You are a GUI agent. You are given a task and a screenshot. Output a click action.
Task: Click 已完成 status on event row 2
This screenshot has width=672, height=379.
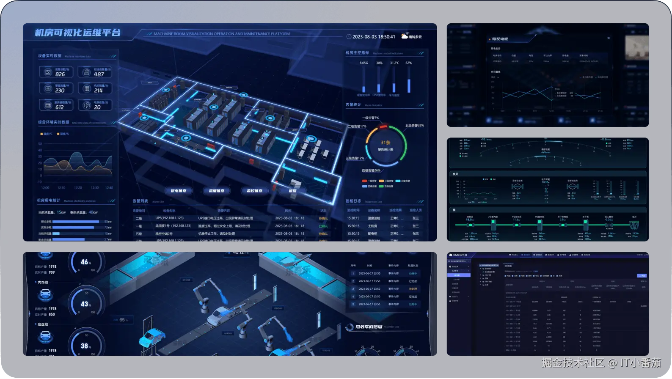click(413, 281)
